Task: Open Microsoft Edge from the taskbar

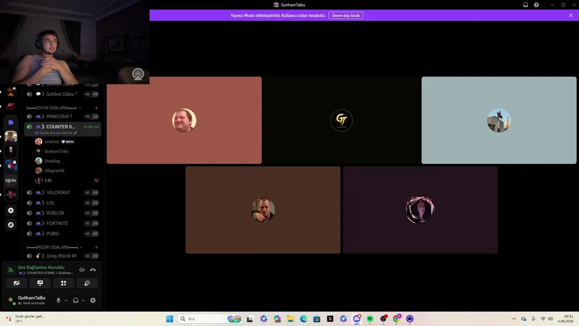Action: tap(304, 319)
